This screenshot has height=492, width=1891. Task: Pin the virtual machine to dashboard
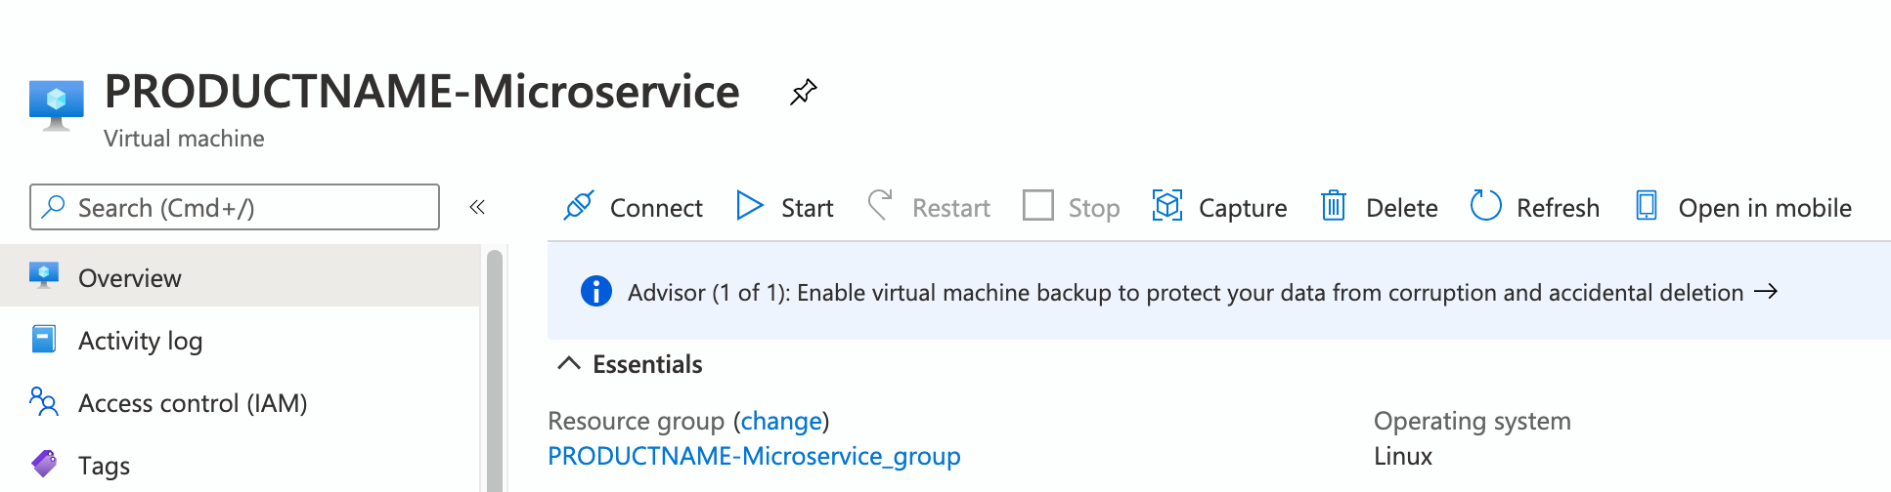tap(803, 93)
